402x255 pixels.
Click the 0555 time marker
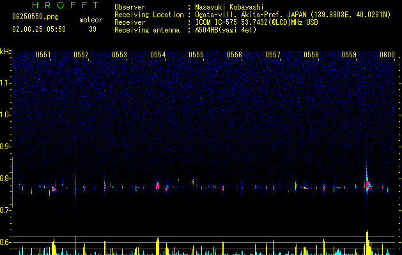coord(196,55)
